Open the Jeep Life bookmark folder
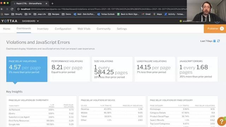Screen dimensions: 226x127 (x=40, y=14)
